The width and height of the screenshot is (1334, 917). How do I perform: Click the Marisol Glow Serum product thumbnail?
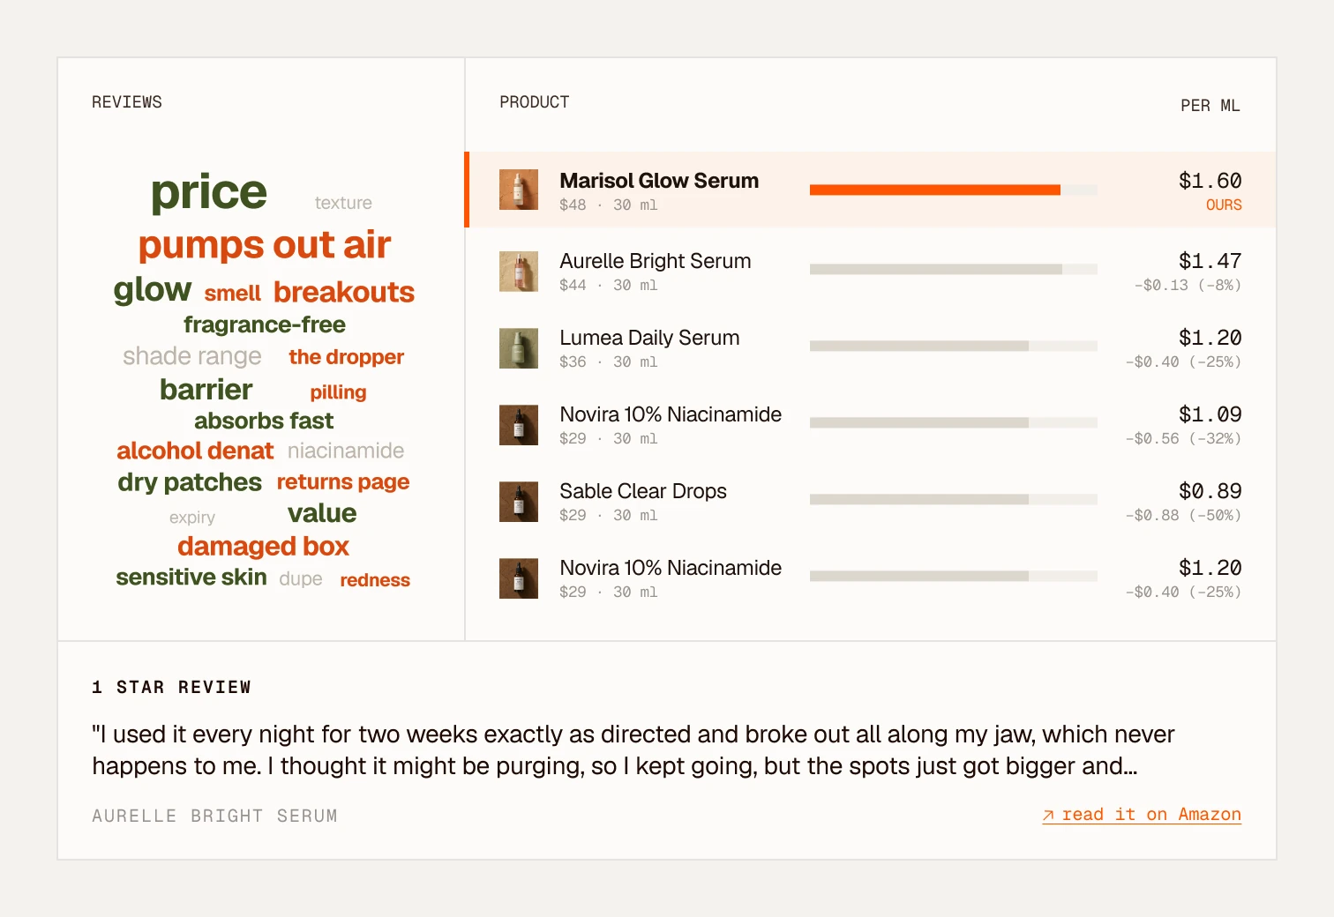pyautogui.click(x=519, y=190)
